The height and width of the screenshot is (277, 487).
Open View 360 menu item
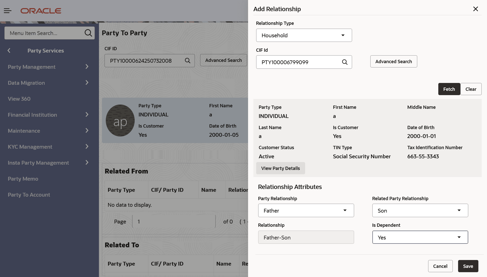pyautogui.click(x=19, y=99)
